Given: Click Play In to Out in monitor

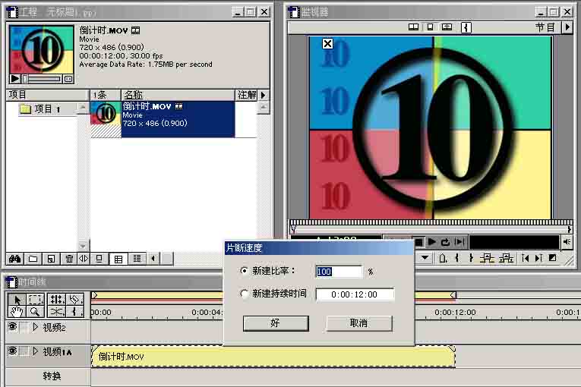Looking at the screenshot, I should tap(459, 242).
